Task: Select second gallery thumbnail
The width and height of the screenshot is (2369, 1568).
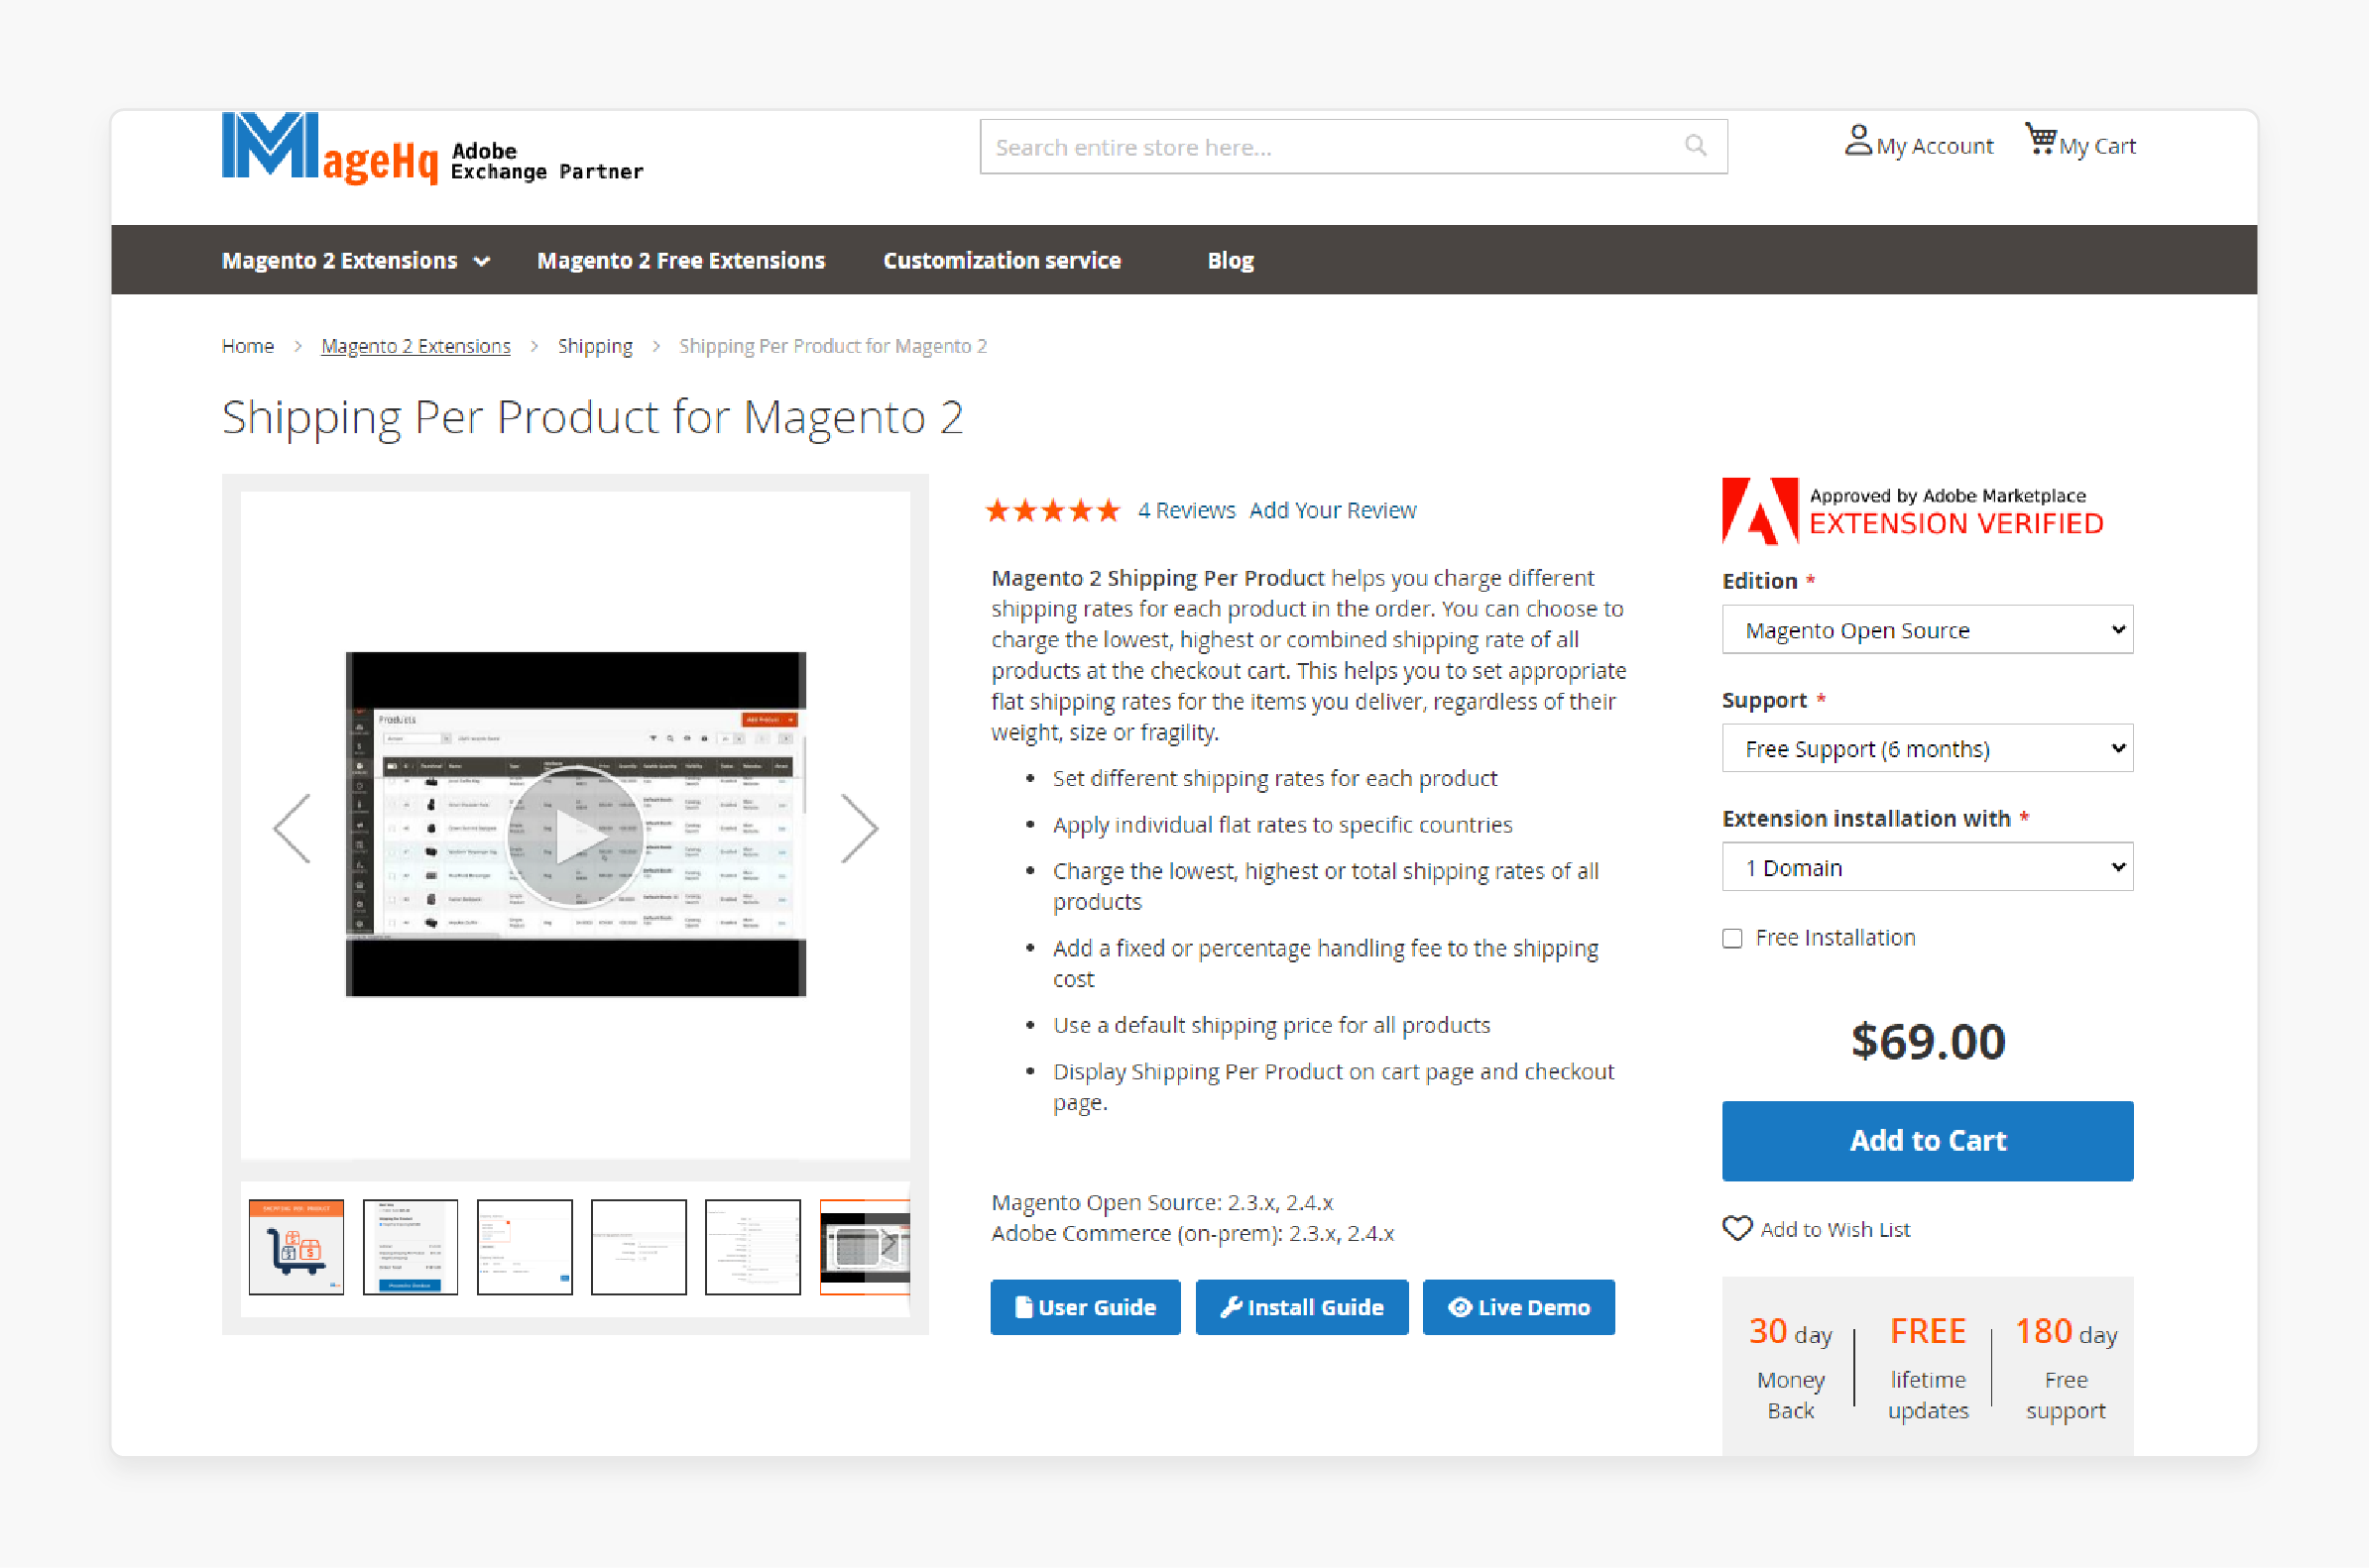Action: (x=411, y=1247)
